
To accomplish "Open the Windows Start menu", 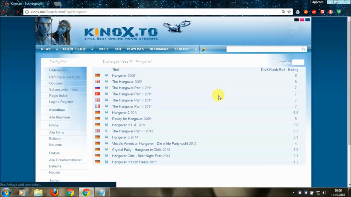I will point(6,192).
